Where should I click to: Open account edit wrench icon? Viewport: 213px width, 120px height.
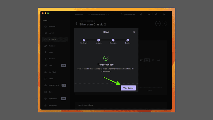(x=164, y=24)
